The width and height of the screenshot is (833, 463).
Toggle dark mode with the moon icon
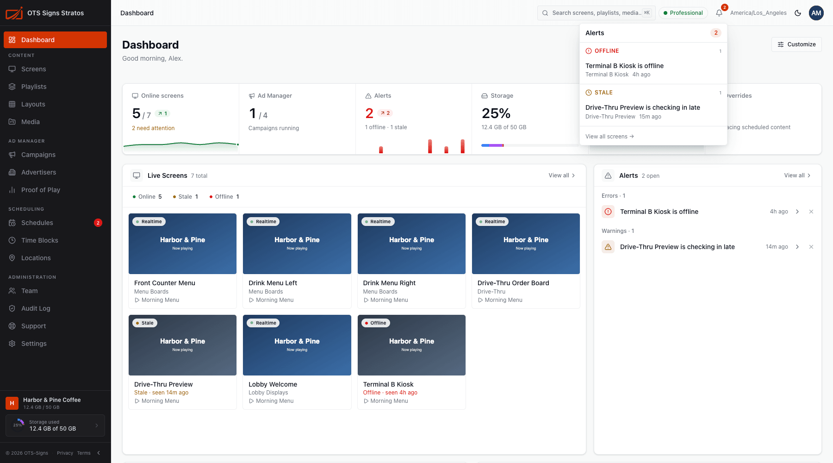coord(798,13)
